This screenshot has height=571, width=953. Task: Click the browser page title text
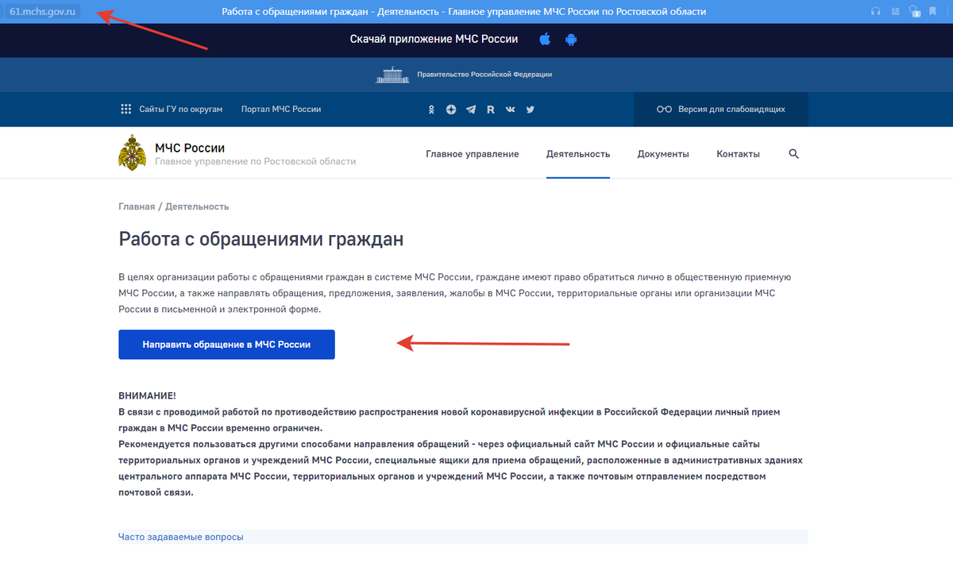[x=463, y=11]
